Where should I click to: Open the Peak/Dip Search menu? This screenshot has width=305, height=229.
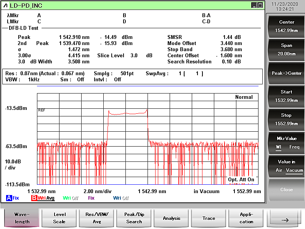point(134,218)
